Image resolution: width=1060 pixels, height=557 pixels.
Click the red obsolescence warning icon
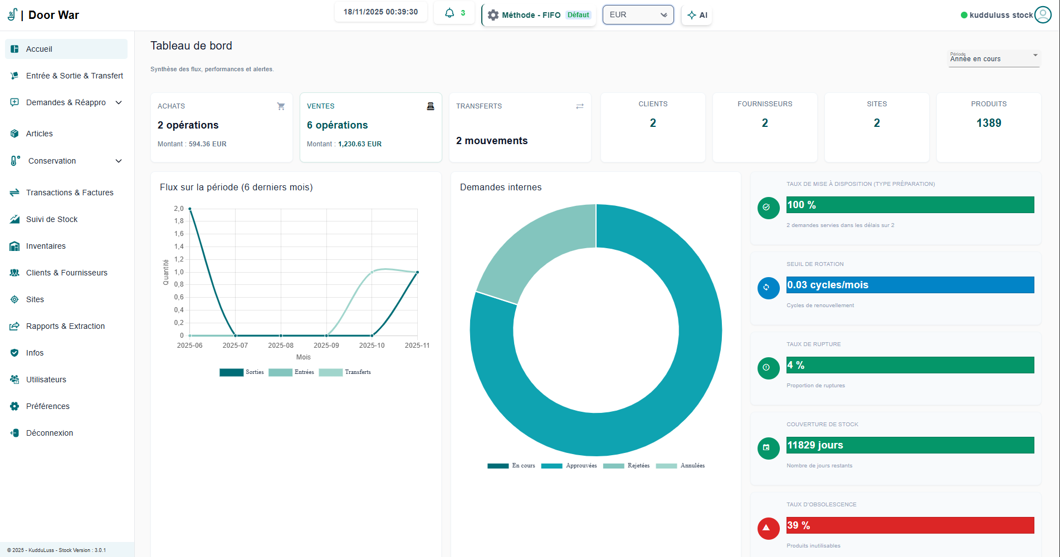[768, 528]
